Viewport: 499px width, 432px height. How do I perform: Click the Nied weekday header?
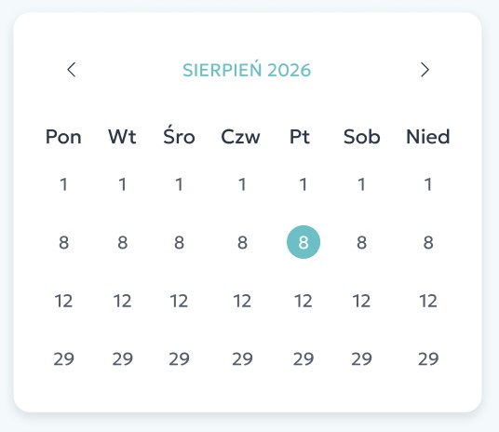[428, 137]
